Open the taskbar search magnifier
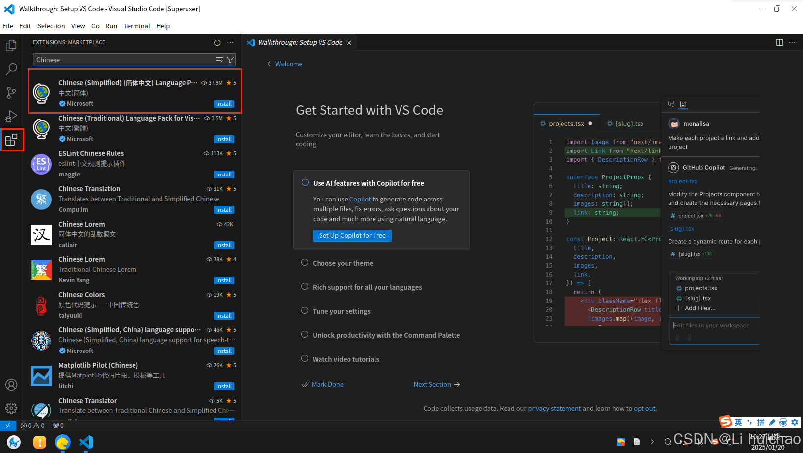Image resolution: width=803 pixels, height=453 pixels. 668,442
